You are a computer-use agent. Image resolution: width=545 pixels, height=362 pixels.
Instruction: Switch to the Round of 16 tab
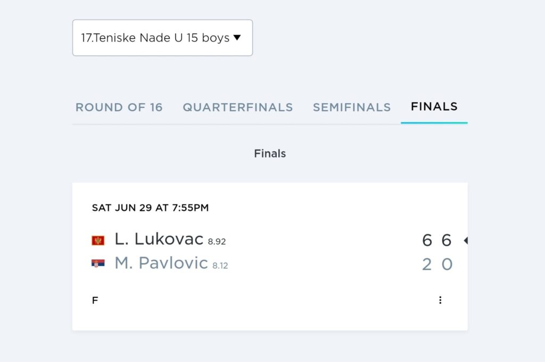119,107
